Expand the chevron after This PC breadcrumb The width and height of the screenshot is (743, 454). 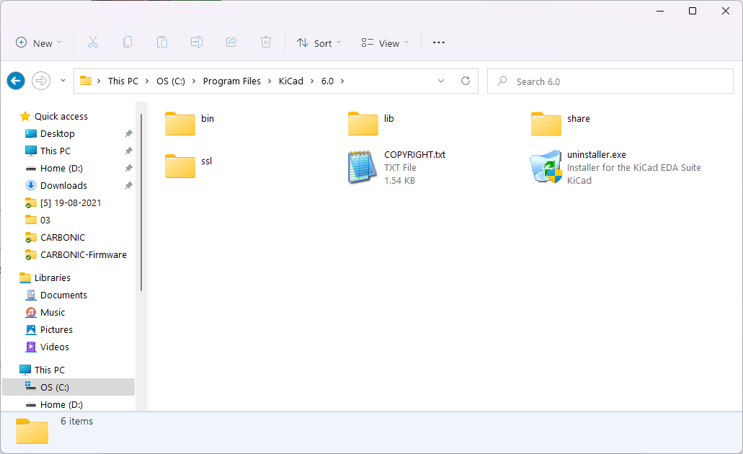point(147,81)
